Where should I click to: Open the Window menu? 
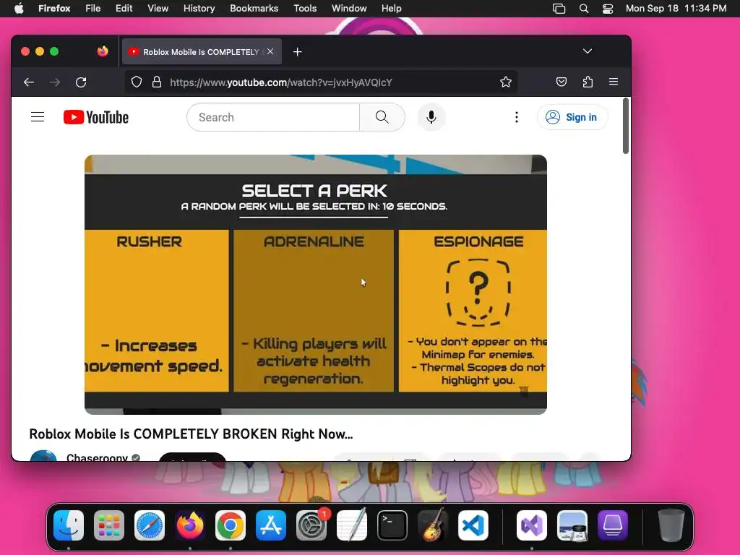[349, 9]
